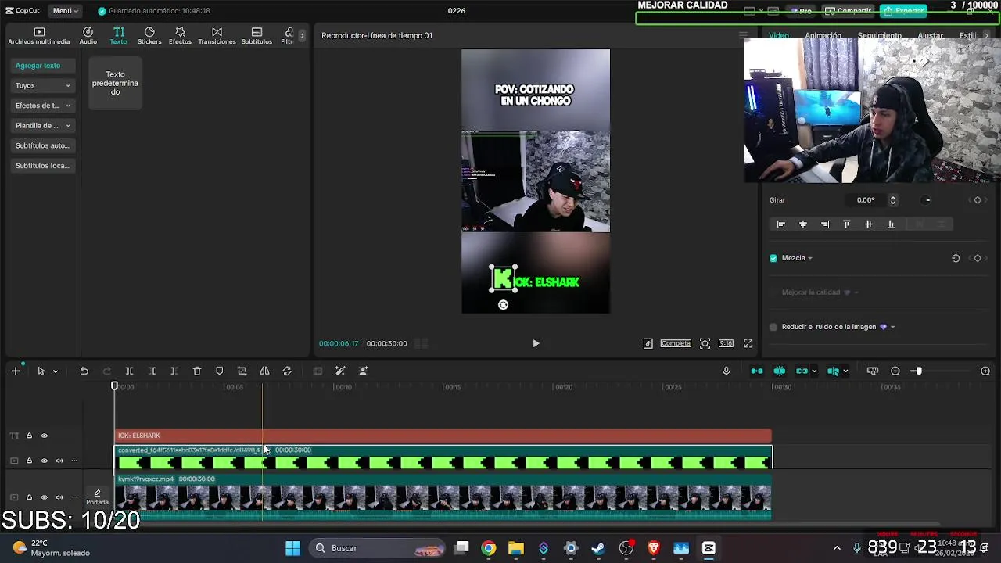Zoom out the timeline
Screen dimensions: 1001x563
pos(895,371)
